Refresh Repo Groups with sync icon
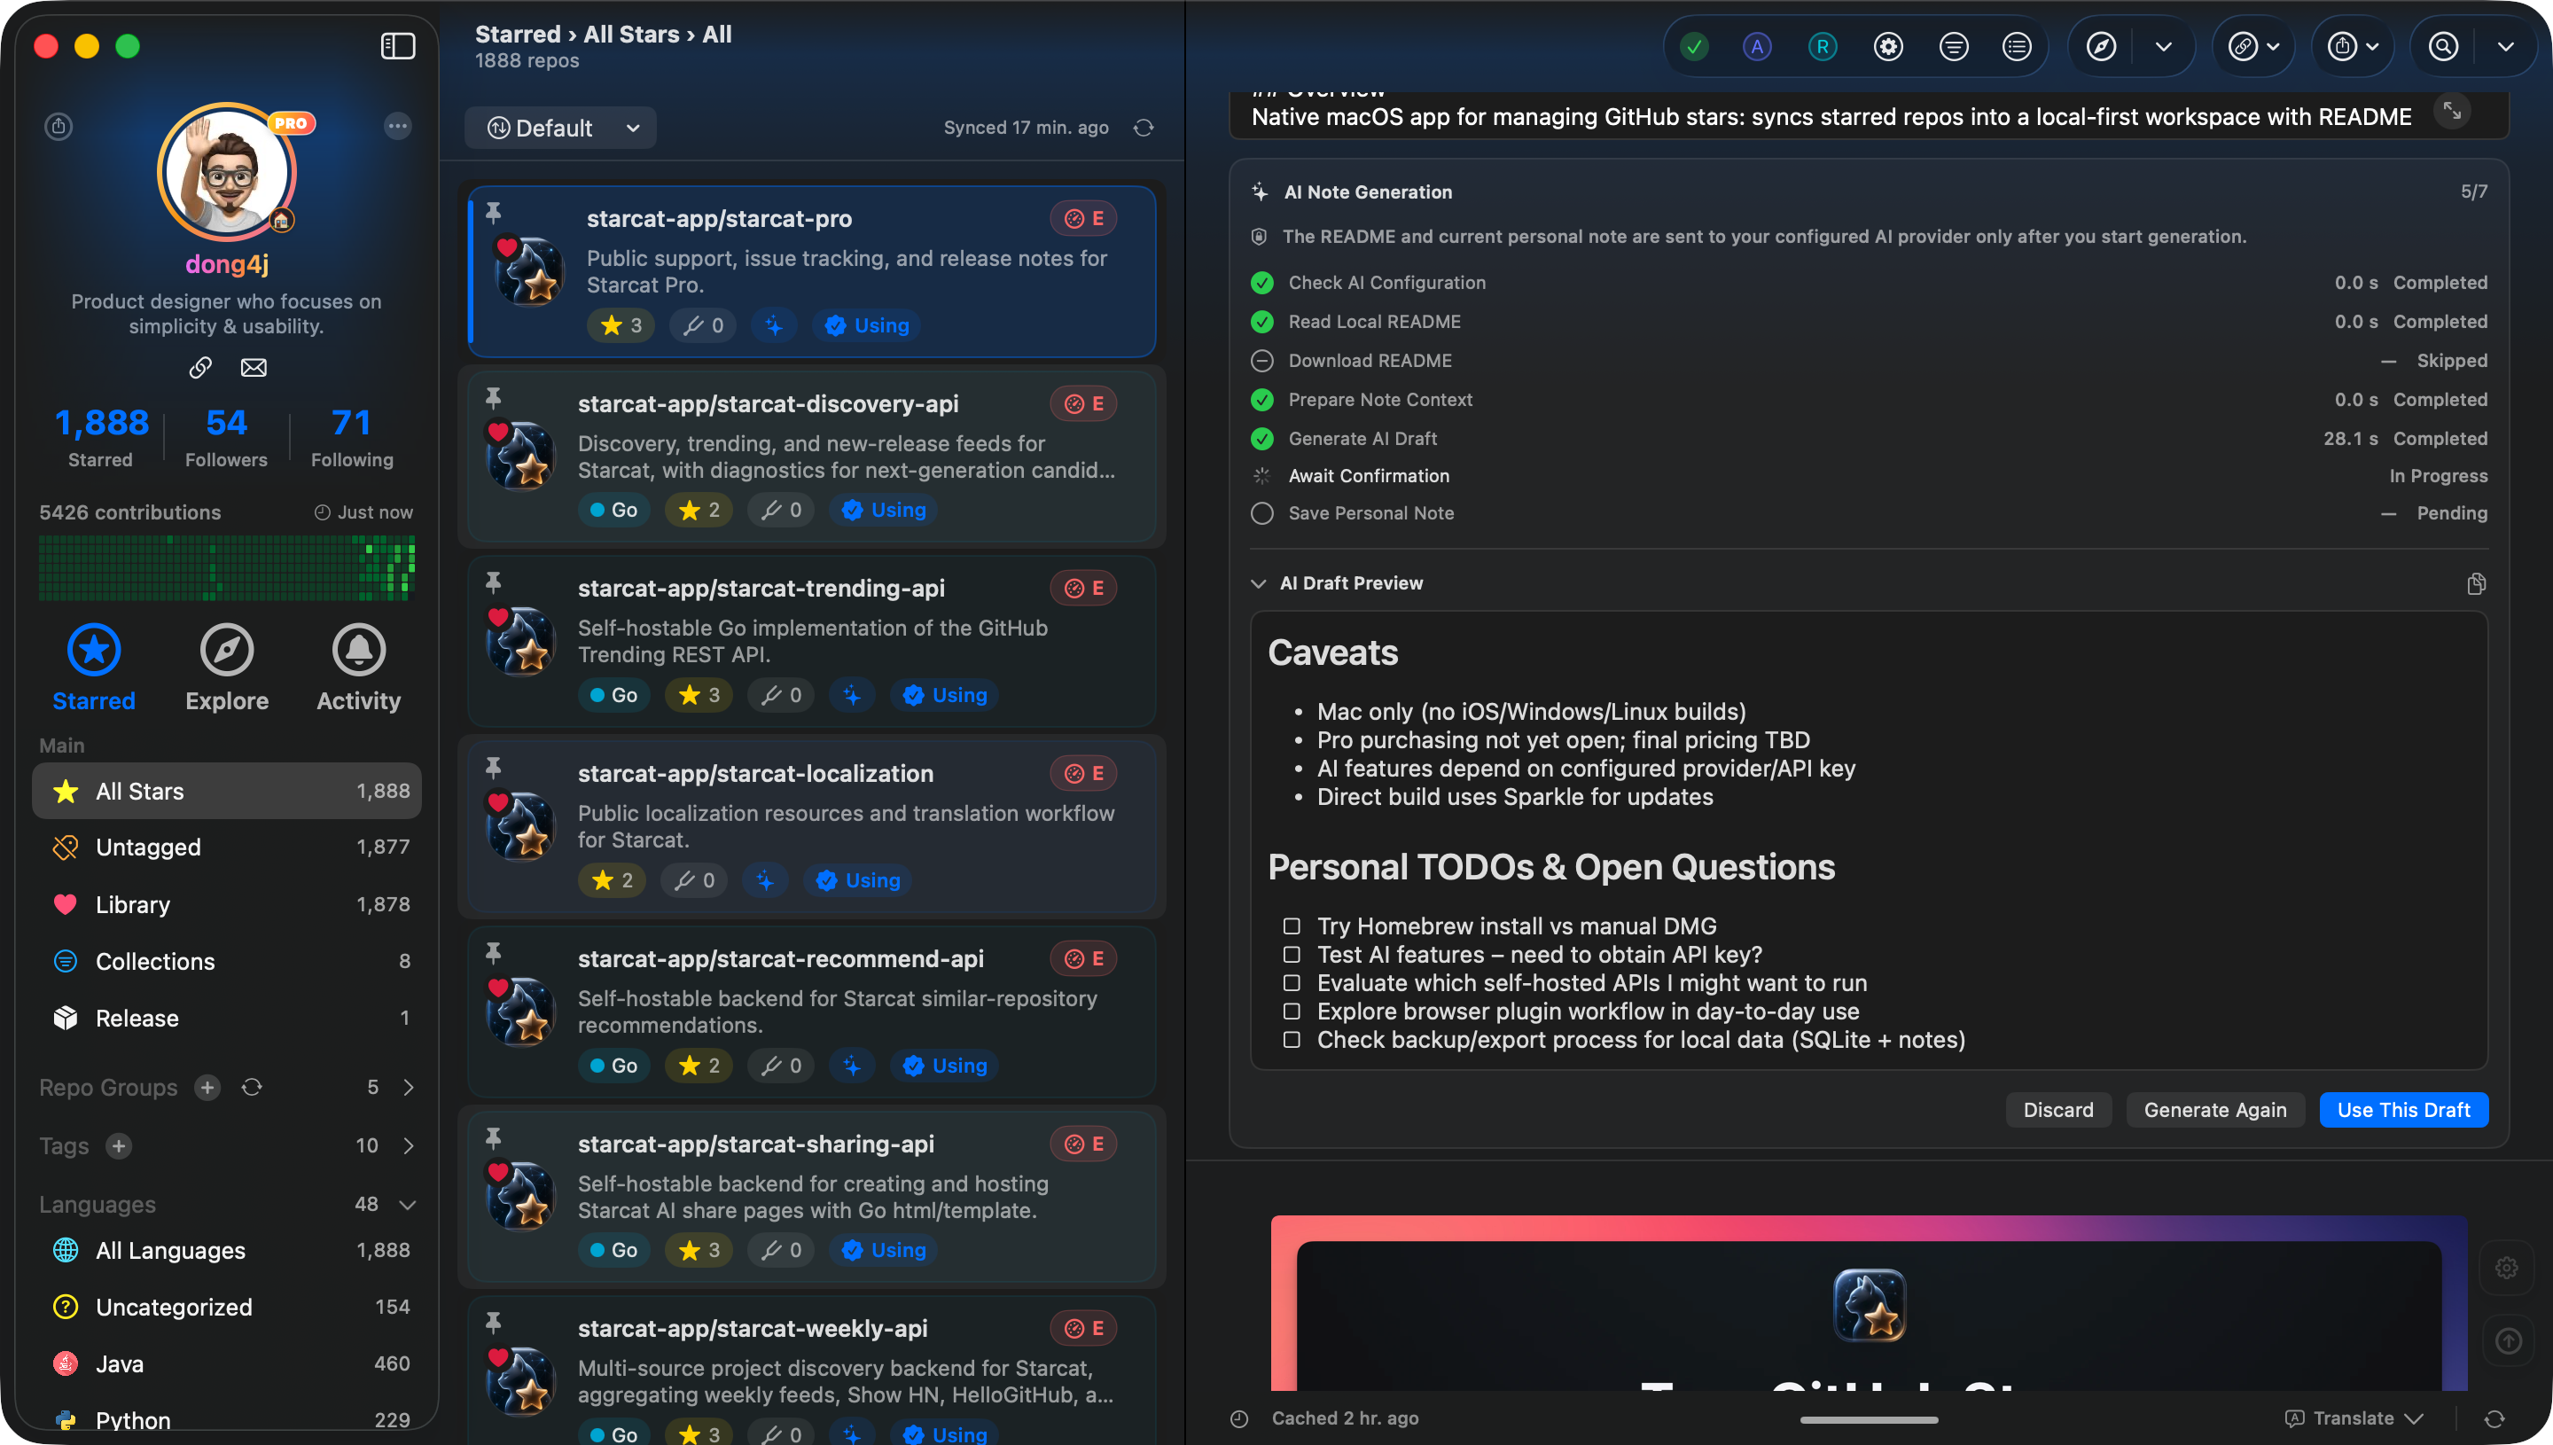The width and height of the screenshot is (2553, 1445). (252, 1088)
